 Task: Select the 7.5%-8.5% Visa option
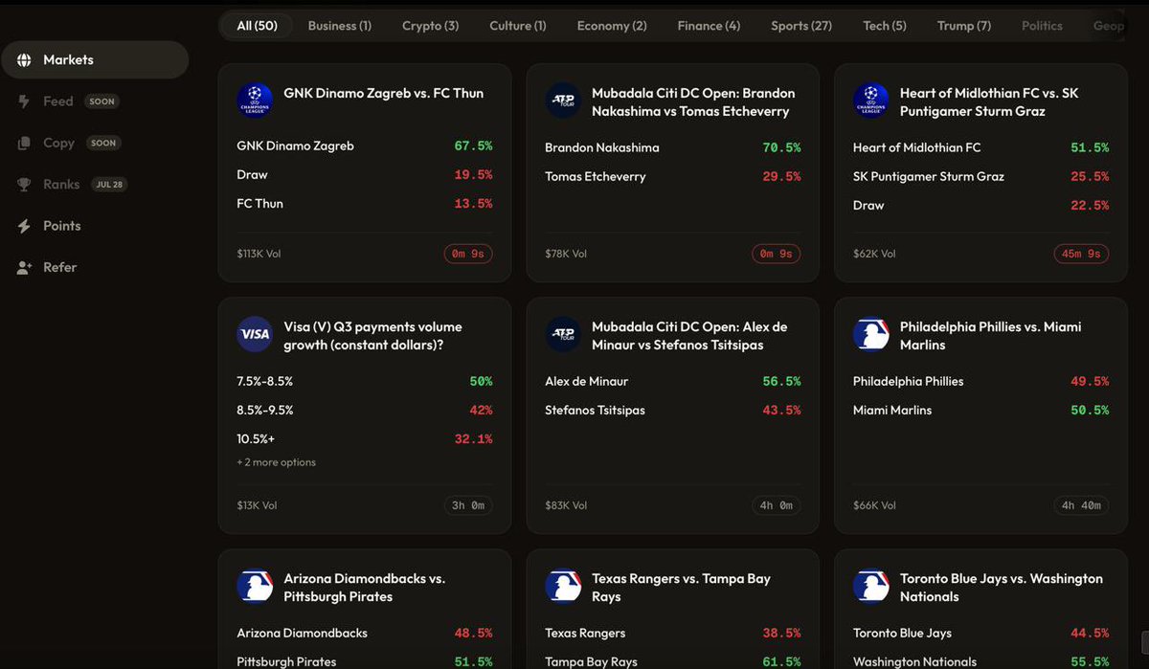[x=365, y=381]
